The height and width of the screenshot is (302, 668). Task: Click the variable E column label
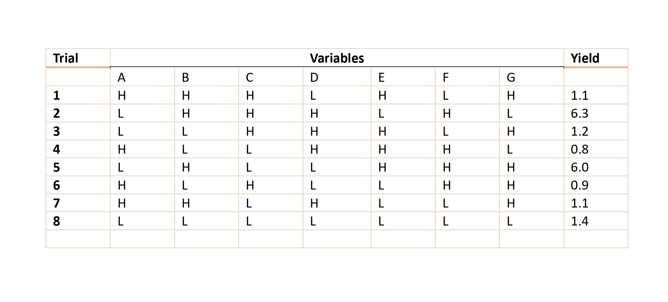[381, 77]
